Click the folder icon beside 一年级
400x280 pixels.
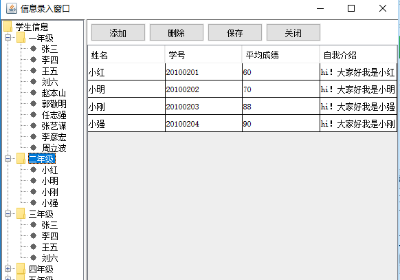[x=21, y=38]
